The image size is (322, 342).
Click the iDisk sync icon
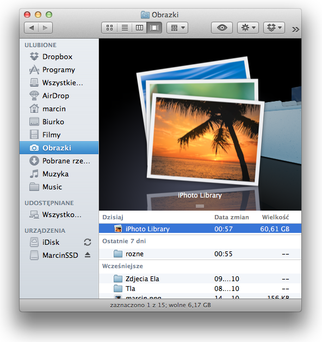(88, 242)
